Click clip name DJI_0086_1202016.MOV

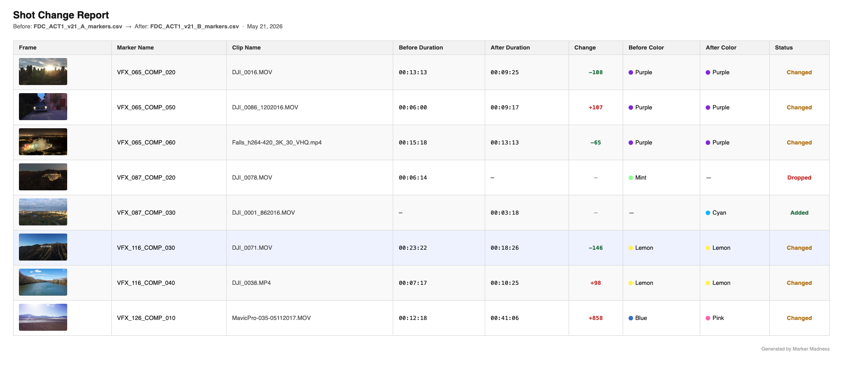pos(265,108)
